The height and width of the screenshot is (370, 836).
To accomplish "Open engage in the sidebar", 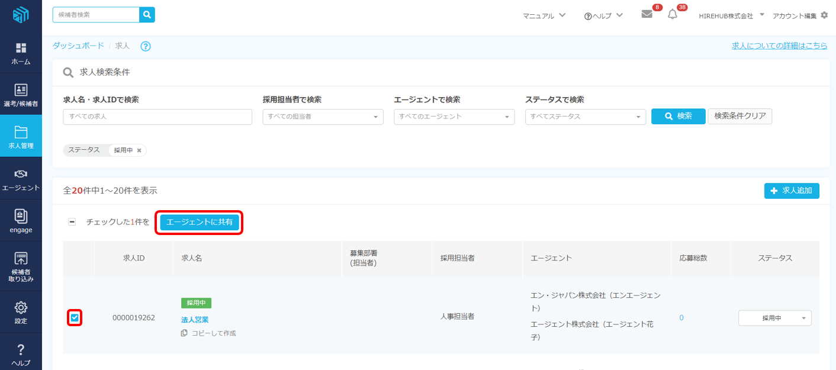I will [21, 221].
